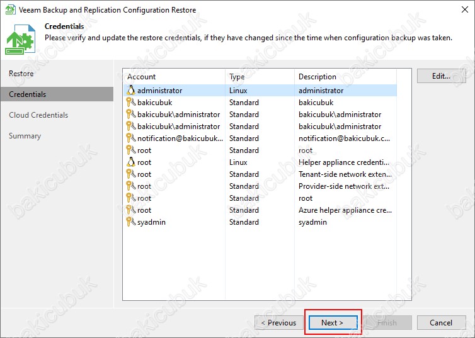This screenshot has width=475, height=338.
Task: Click the key icon next to syadmin
Action: [x=131, y=222]
